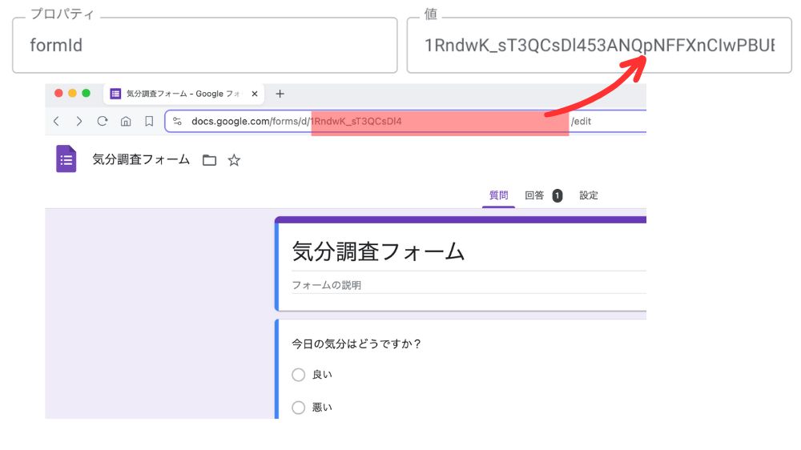Click the browser forward arrow
Viewport: 801px width, 450px height.
[78, 122]
